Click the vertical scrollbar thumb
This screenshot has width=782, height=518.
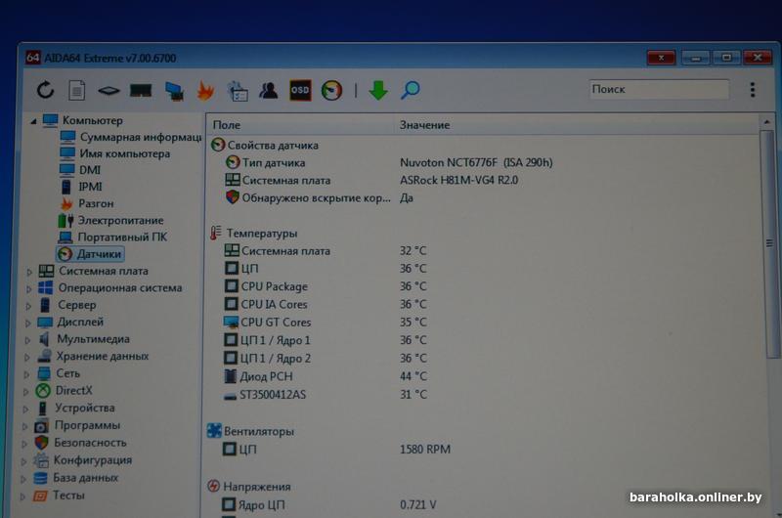(x=768, y=243)
